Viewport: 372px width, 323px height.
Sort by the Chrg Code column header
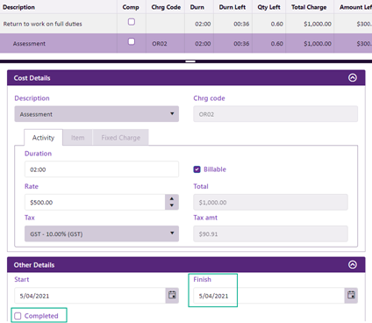point(166,7)
